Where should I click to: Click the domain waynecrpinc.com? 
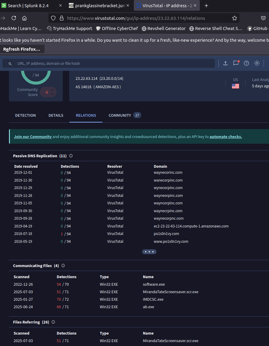[x=168, y=211]
